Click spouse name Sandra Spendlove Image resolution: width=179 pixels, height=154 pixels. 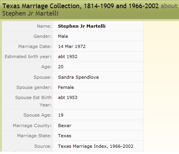tap(78, 77)
